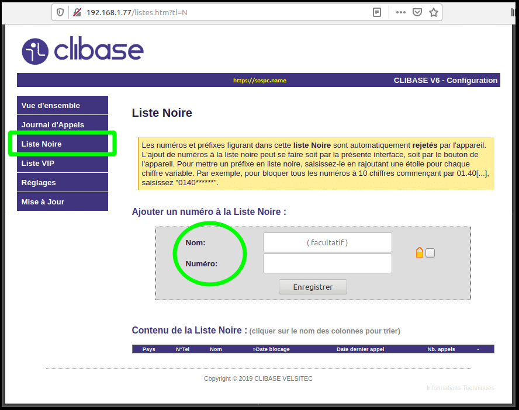This screenshot has height=410, width=519.
Task: Bookmark this page with star icon
Action: (434, 13)
